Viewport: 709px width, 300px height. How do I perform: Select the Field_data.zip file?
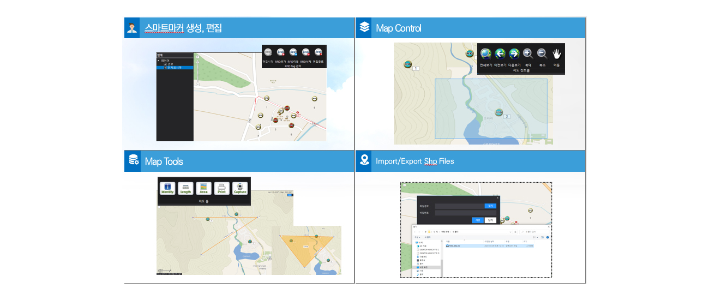pos(454,245)
